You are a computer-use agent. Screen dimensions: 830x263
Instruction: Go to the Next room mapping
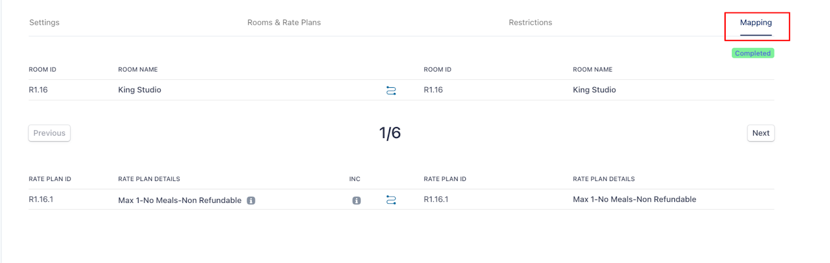tap(760, 133)
